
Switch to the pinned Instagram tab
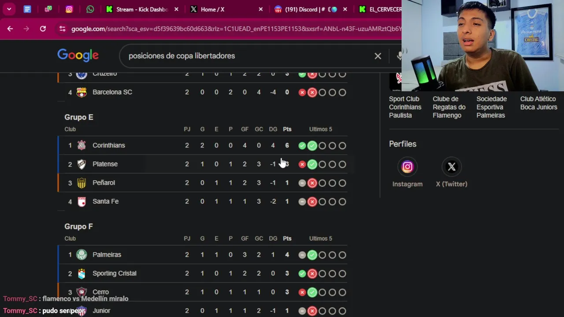coord(69,9)
